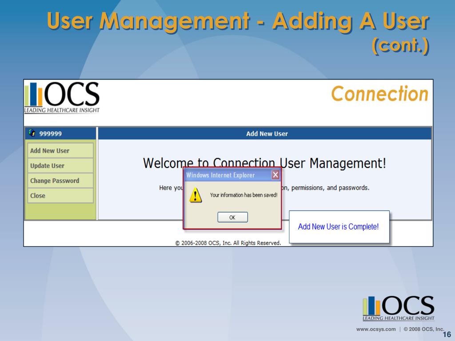Open the Change Password option
Image resolution: width=455 pixels, height=341 pixels.
[x=60, y=181]
